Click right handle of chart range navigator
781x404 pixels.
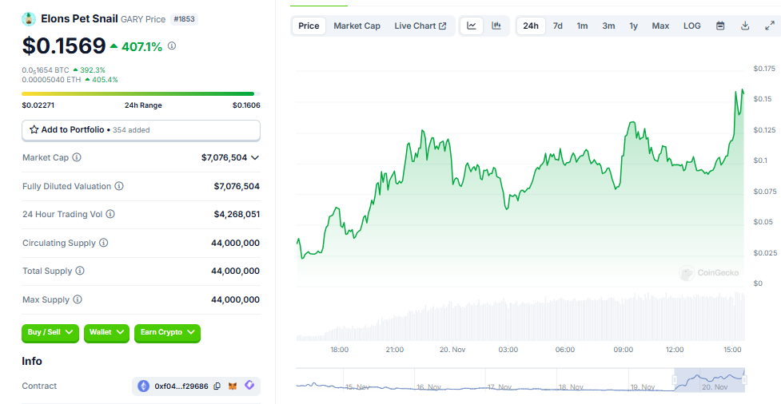(745, 379)
